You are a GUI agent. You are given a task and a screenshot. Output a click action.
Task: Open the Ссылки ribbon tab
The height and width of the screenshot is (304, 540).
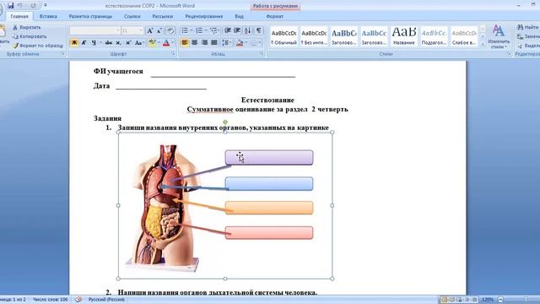[132, 16]
